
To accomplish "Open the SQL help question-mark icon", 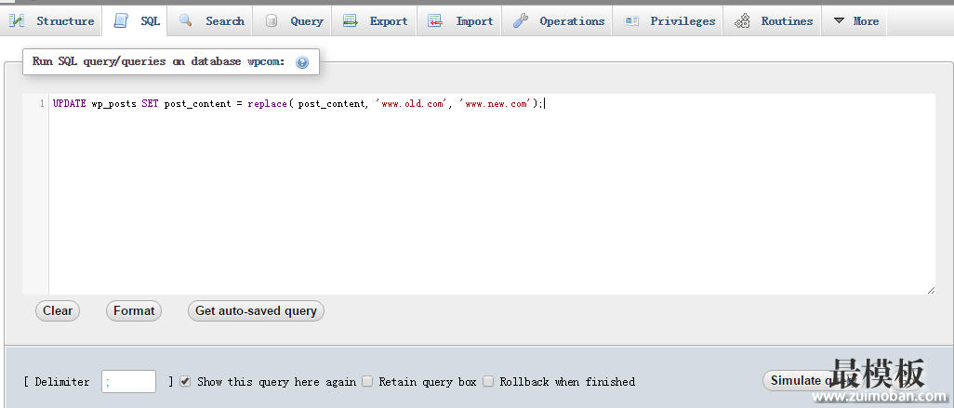I will (x=302, y=62).
